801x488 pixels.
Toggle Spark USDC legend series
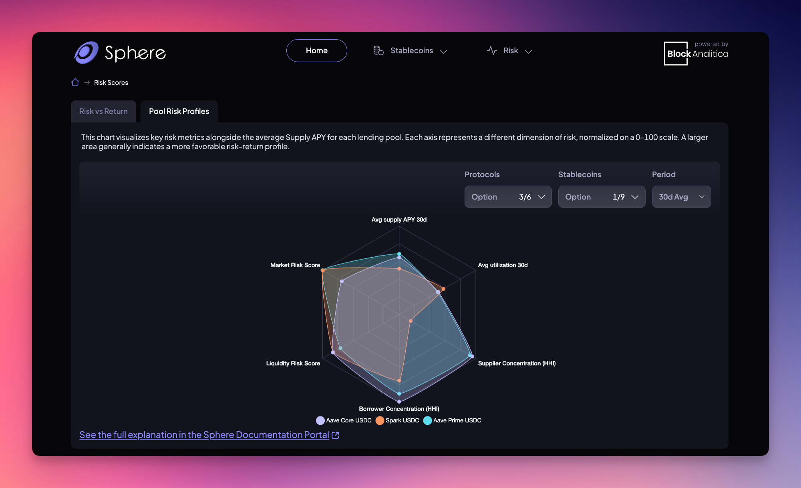click(398, 420)
